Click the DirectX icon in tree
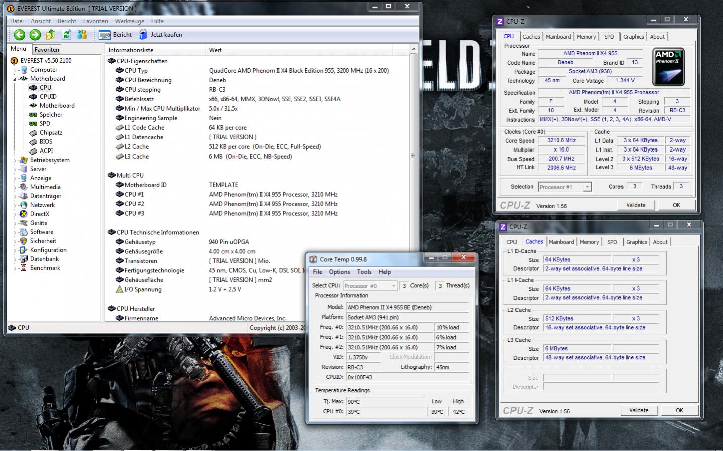The width and height of the screenshot is (723, 451). (24, 214)
